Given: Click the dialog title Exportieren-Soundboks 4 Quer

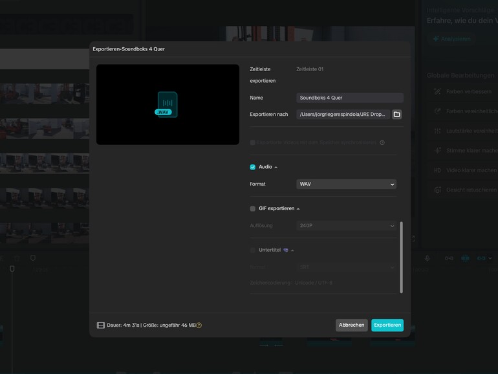Looking at the screenshot, I should click(129, 49).
